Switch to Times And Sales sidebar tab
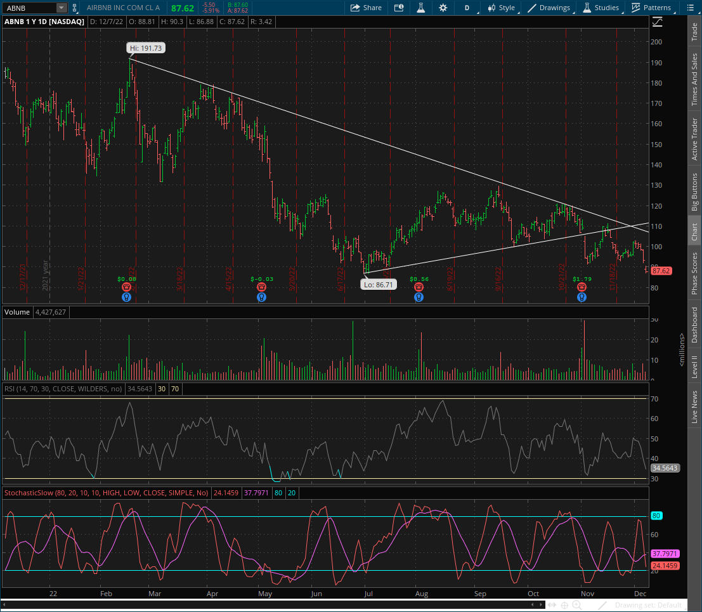Viewport: 702px width, 612px height. pos(695,79)
